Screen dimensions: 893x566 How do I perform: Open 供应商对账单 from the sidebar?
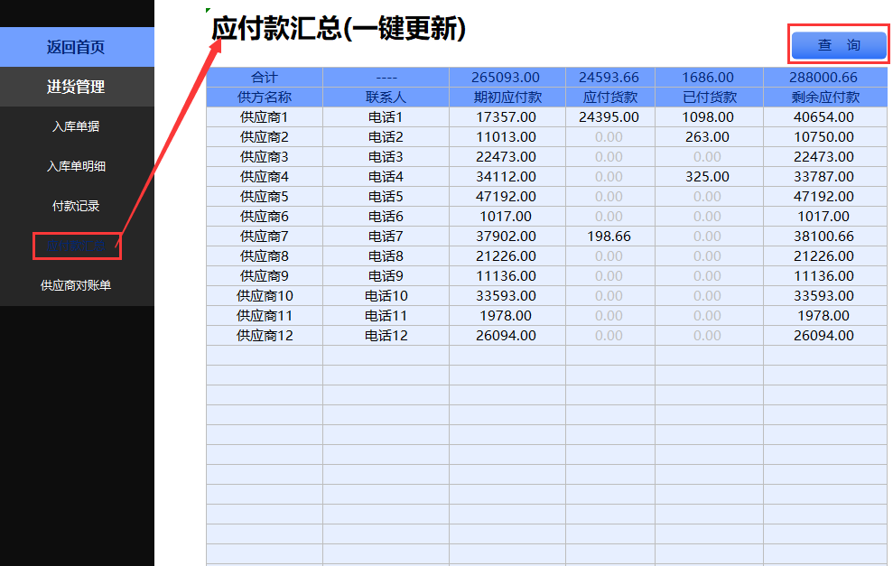pyautogui.click(x=77, y=285)
